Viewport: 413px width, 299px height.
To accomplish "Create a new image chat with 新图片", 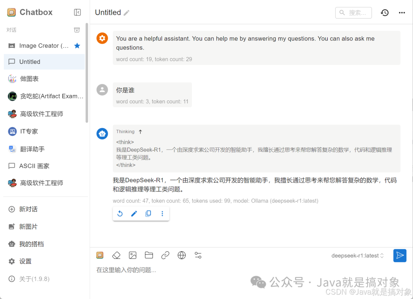I will click(x=23, y=227).
